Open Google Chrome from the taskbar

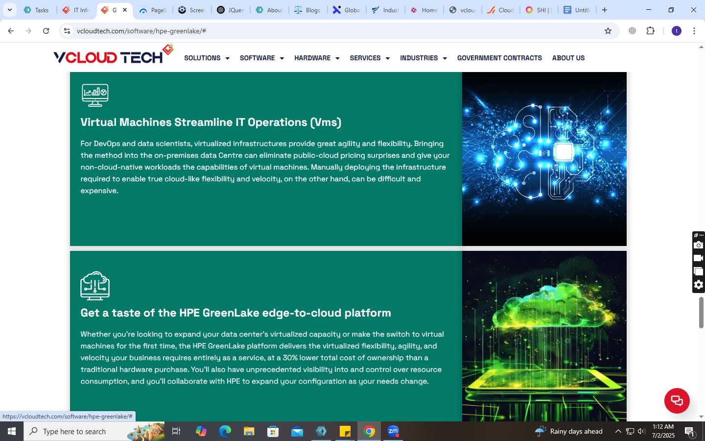[x=370, y=431]
